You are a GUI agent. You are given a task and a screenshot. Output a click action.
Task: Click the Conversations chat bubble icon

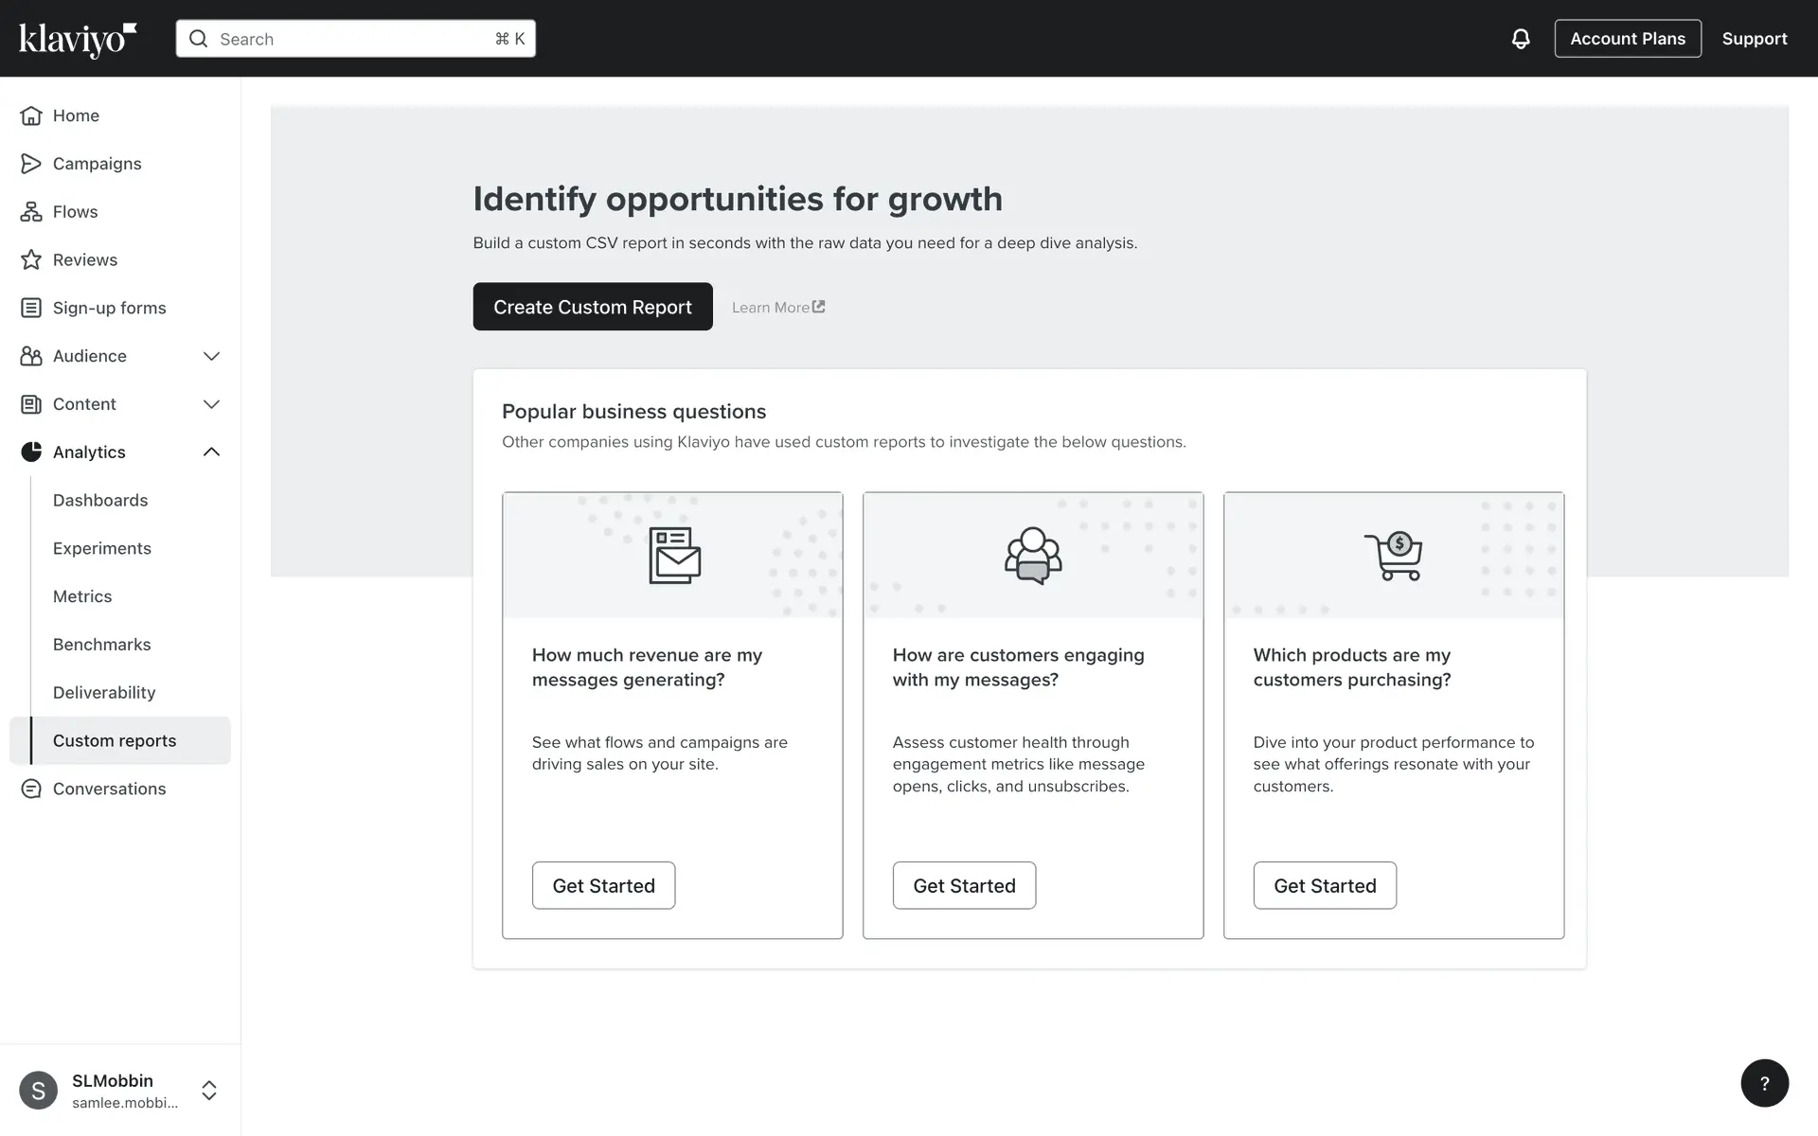pos(31,789)
